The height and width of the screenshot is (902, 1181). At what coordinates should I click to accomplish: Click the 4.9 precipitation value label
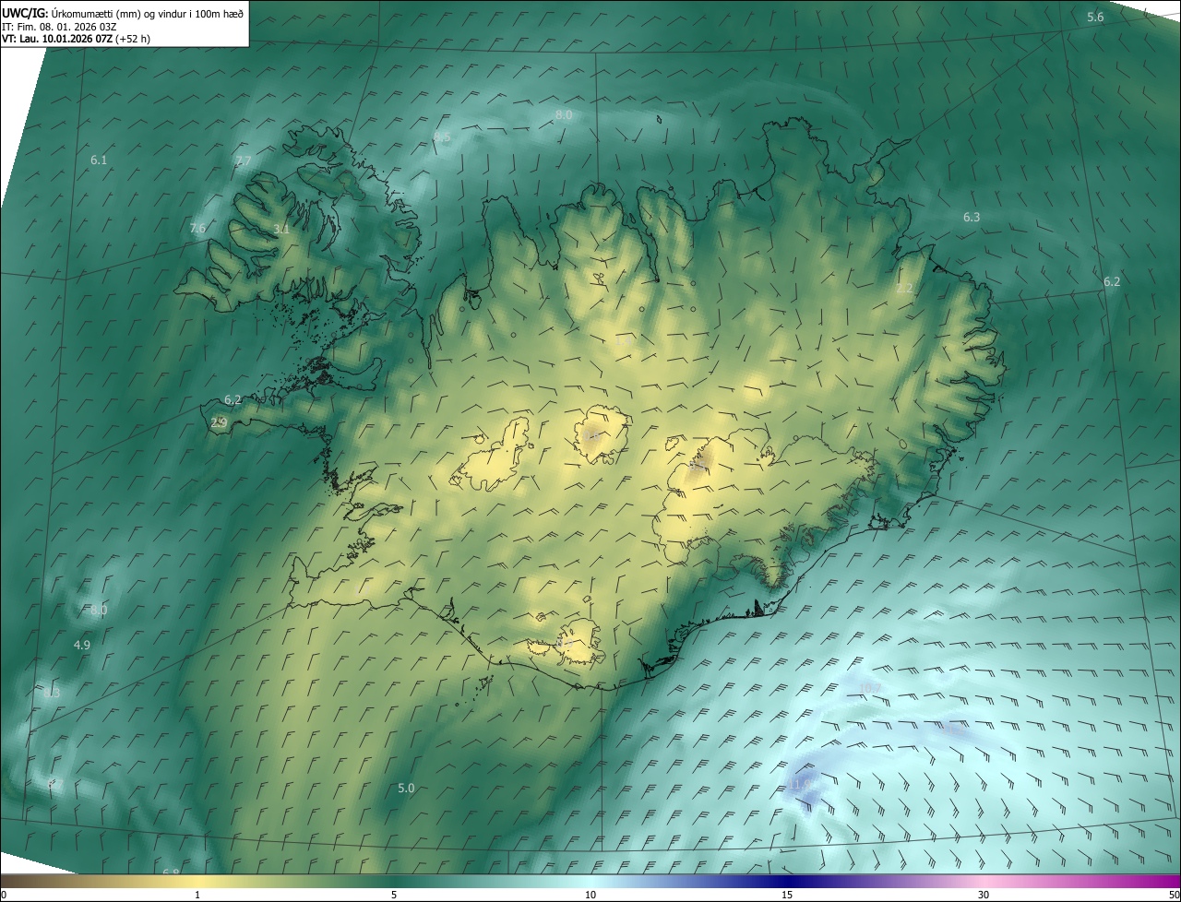click(82, 645)
